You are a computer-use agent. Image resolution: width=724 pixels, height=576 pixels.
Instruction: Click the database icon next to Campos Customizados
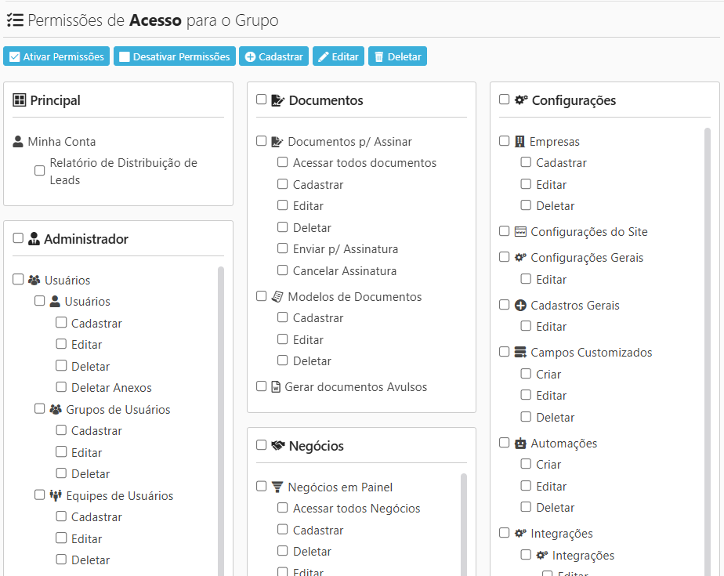520,353
